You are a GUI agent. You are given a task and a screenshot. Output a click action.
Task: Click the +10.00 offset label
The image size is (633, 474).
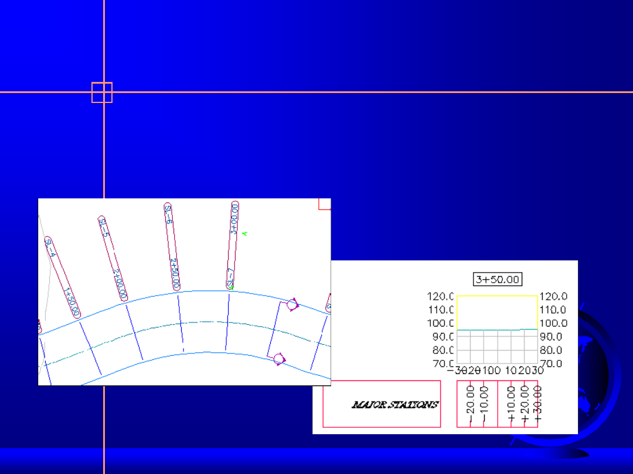[512, 403]
